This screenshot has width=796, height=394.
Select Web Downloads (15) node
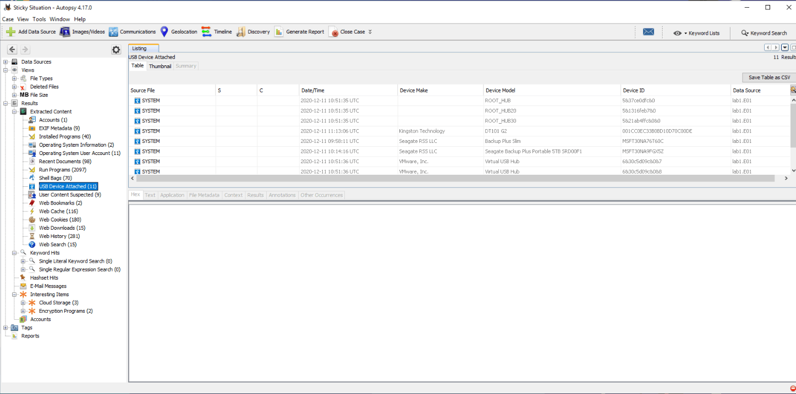tap(62, 228)
